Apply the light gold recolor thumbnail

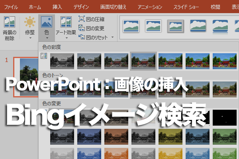170,153
